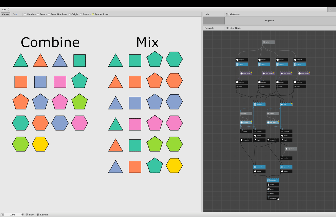This screenshot has height=217, width=336.
Task: Click the 'No ports' text
Action: [269, 20]
